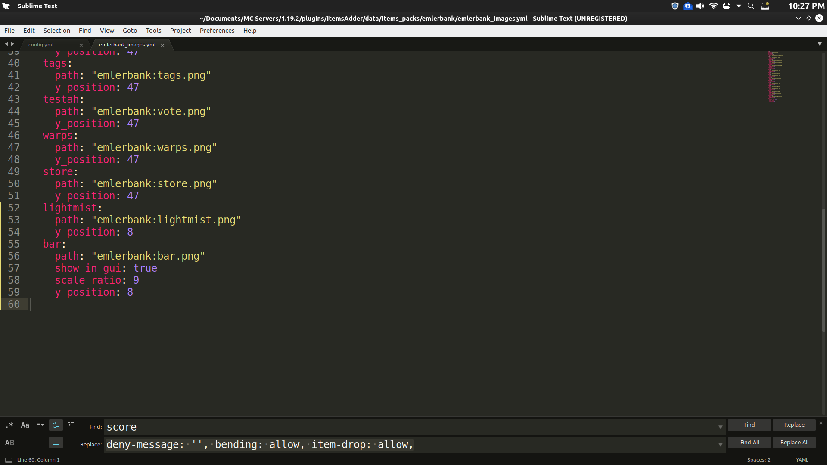This screenshot has height=465, width=827.
Task: Open the Replace field history dropdown
Action: (720, 445)
